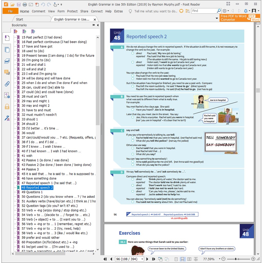The image size is (263, 263).
Task: Open the zoom percentage dropdown arrow
Action: point(219,259)
